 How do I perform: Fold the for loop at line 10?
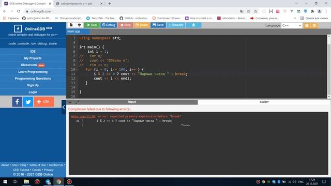pos(77,69)
